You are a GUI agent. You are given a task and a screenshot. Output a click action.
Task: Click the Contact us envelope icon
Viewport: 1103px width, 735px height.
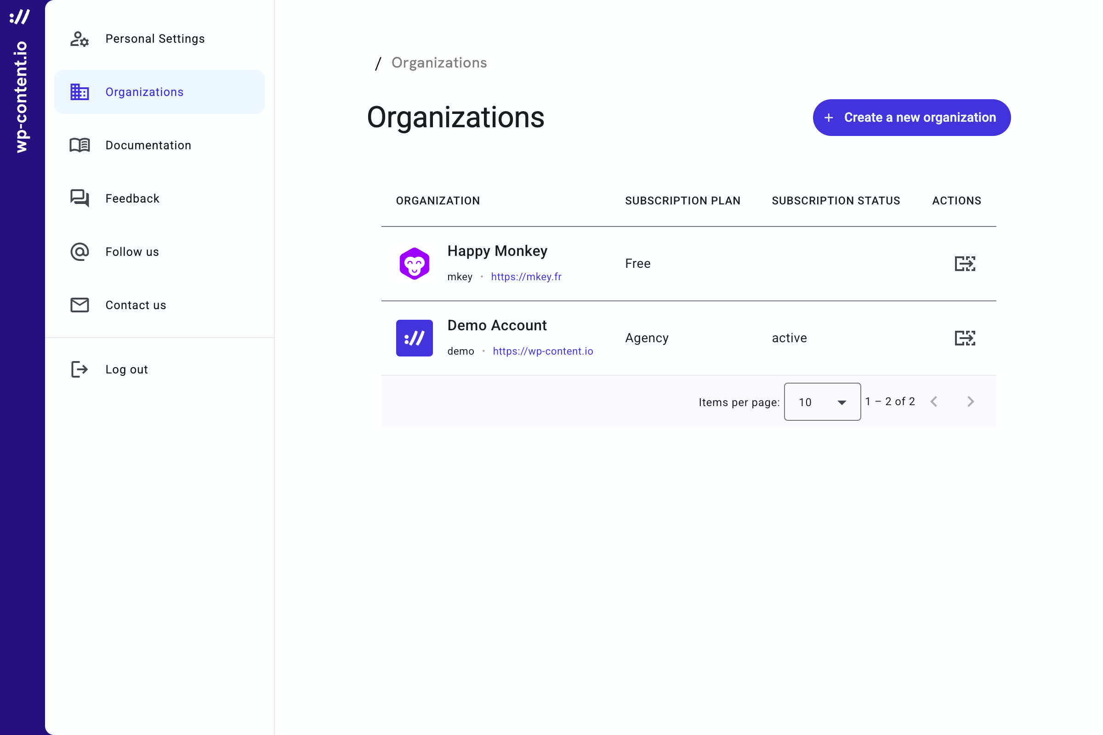point(79,305)
